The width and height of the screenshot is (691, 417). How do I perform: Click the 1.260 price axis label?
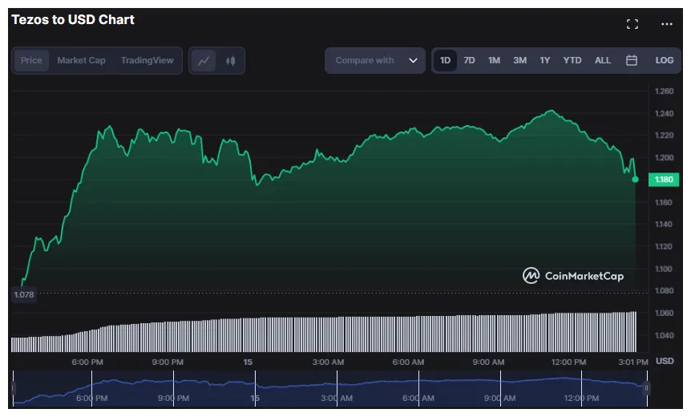point(664,91)
